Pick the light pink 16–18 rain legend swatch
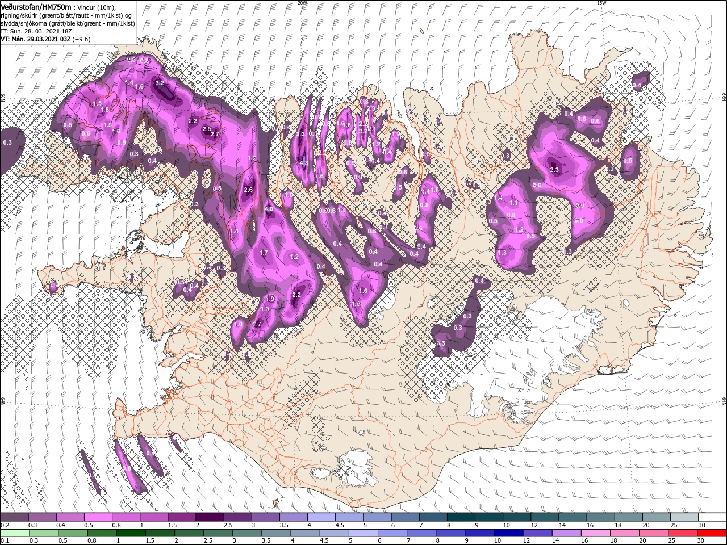The image size is (727, 545). tap(595, 533)
